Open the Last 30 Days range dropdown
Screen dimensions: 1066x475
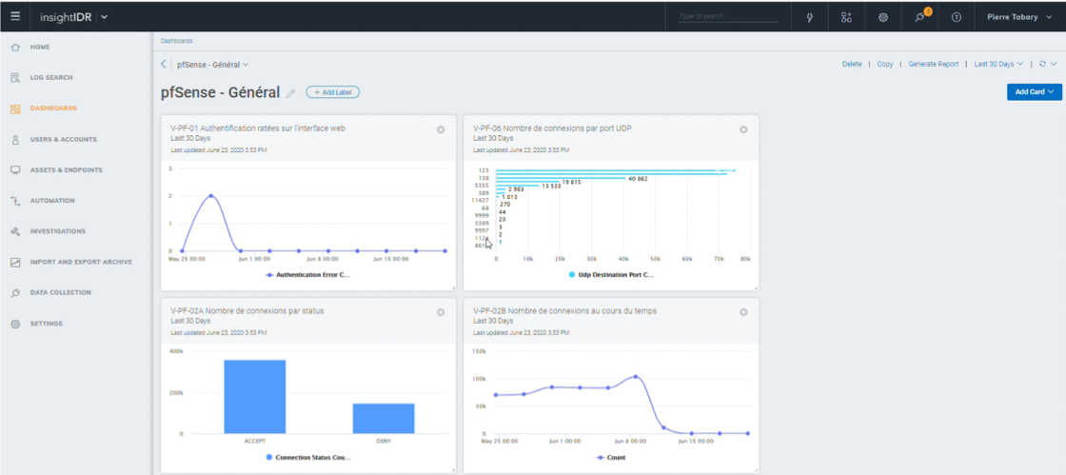[x=998, y=64]
